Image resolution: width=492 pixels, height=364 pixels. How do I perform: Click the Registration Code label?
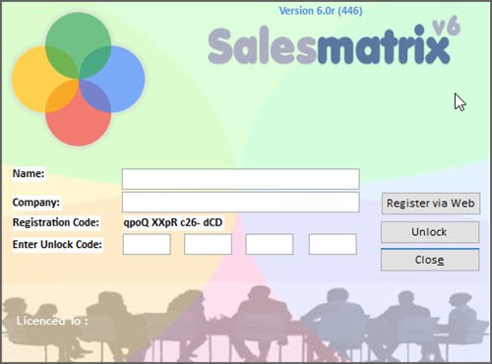[56, 222]
